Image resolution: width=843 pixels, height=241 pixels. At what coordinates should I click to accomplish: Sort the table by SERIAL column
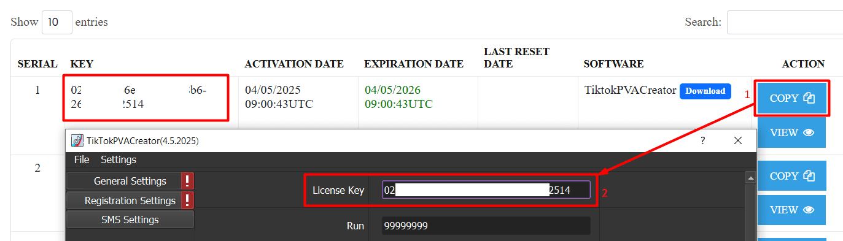point(37,64)
